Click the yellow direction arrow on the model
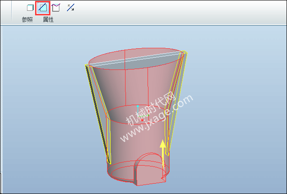This screenshot has height=194, width=287. [x=163, y=154]
